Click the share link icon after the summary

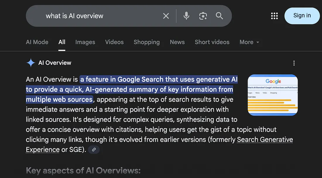(x=94, y=150)
